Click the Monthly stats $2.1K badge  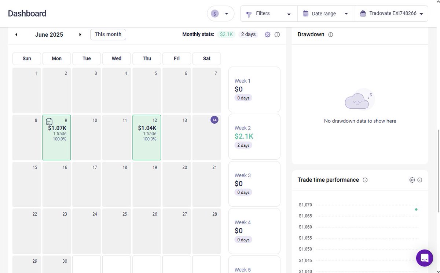pos(227,34)
